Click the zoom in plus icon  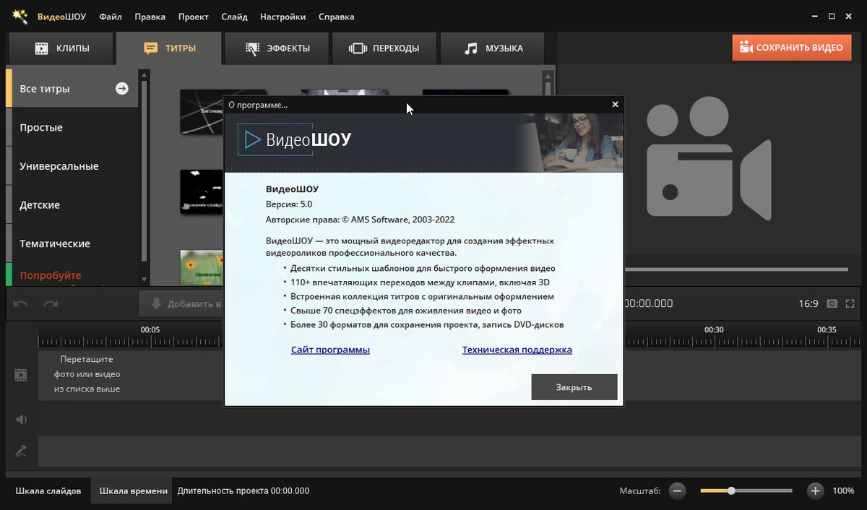click(x=815, y=490)
